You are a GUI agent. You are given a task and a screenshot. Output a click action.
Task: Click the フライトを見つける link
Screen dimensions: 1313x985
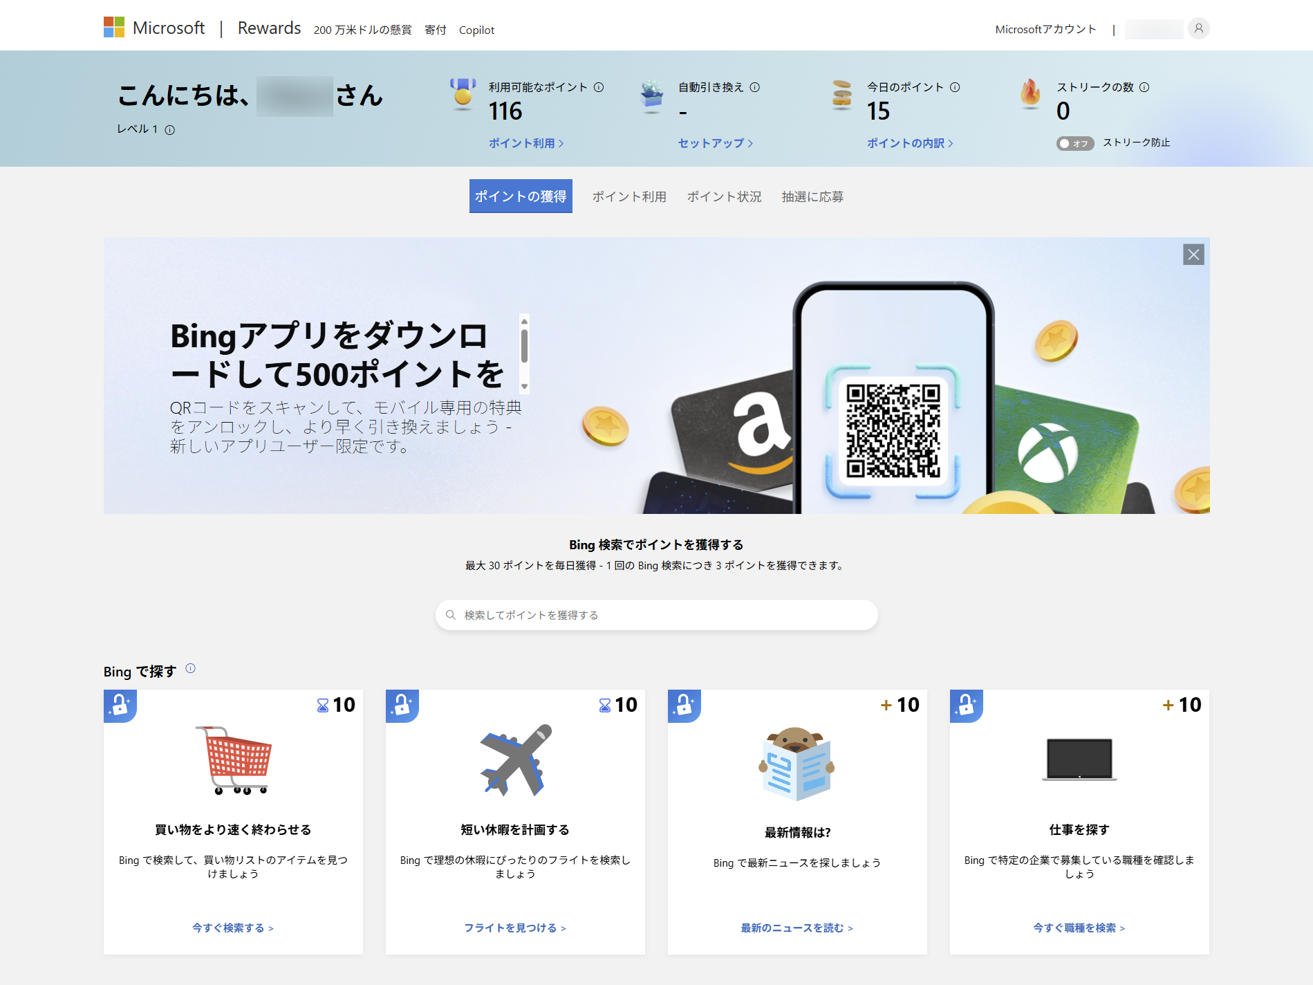(x=515, y=928)
